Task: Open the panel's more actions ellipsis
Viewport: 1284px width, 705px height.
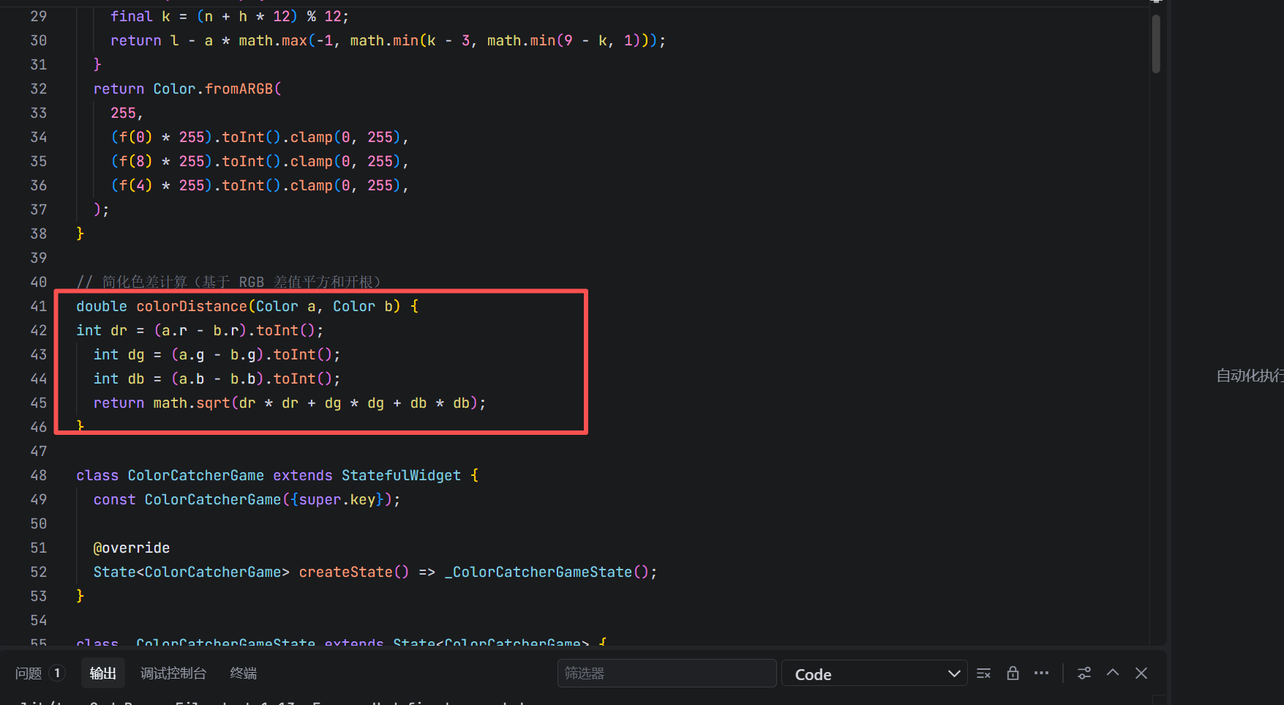Action: (x=1041, y=674)
